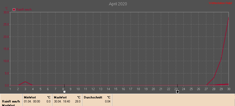The image size is (235, 106).
Task: Click day 5 on the x-axis
Action: (40, 89)
